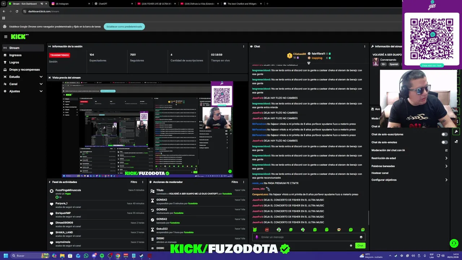Switch to The best ChatBot tab

242,4
